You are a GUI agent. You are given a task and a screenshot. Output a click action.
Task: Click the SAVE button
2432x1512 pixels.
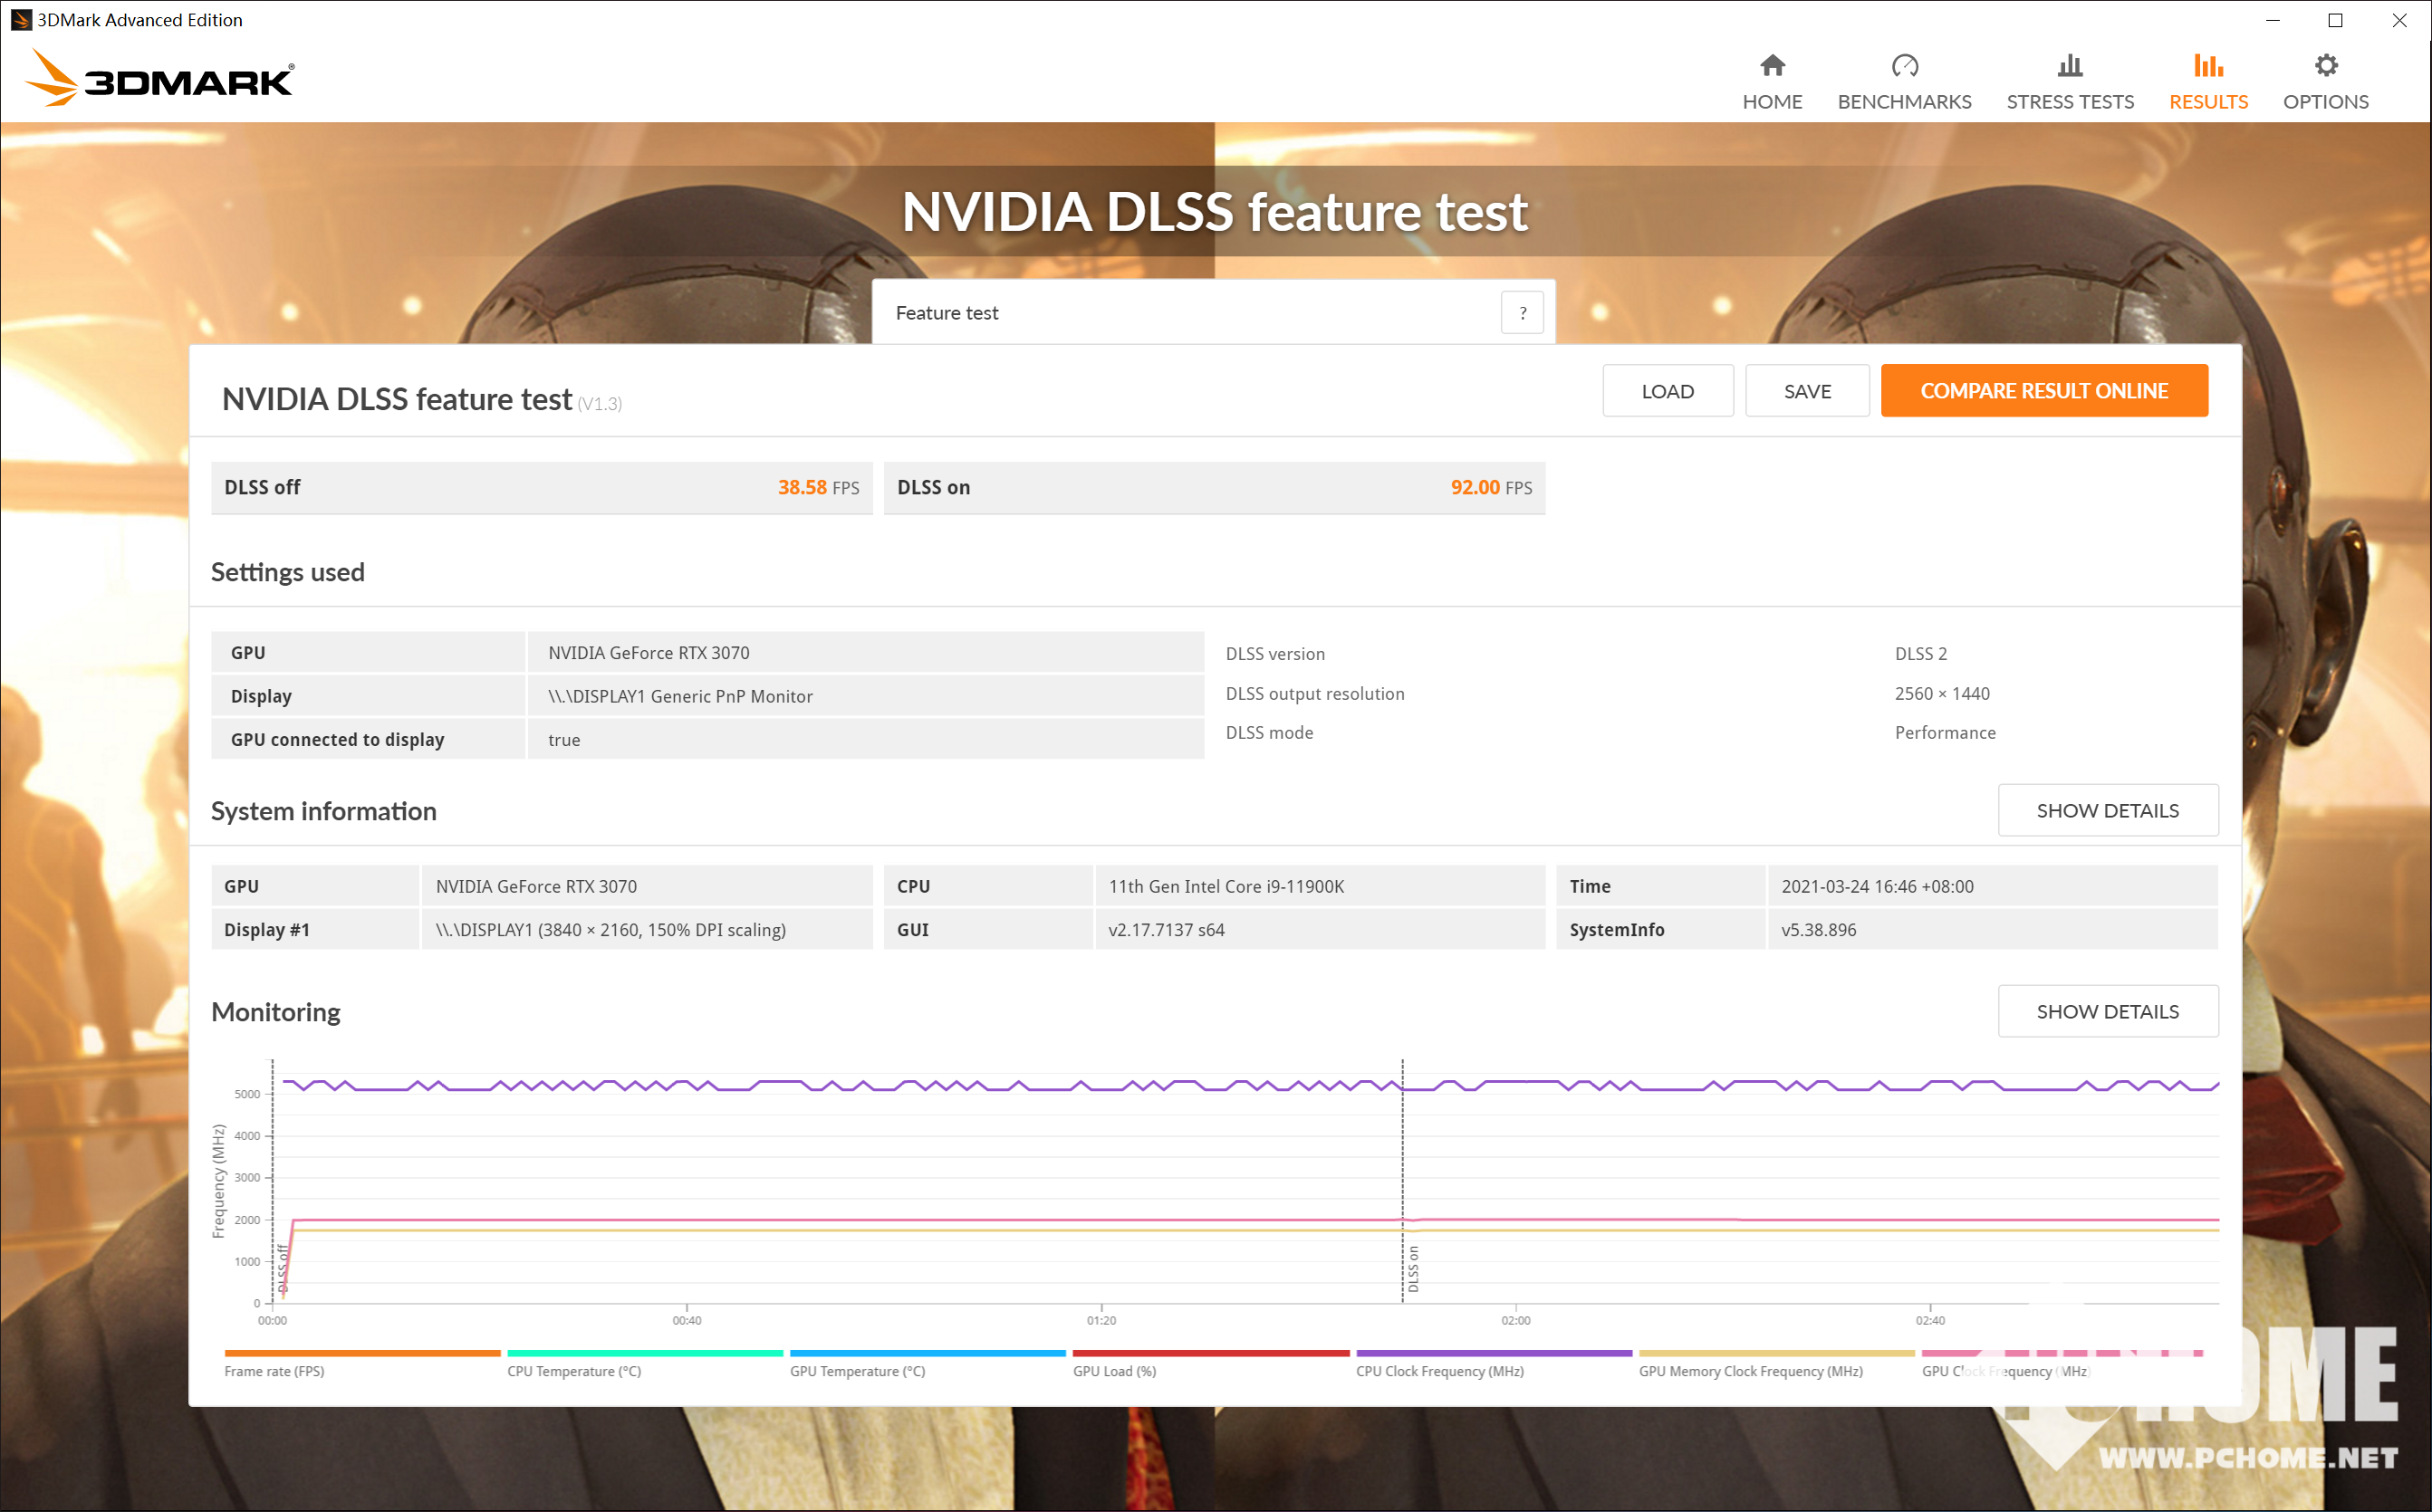click(1807, 391)
